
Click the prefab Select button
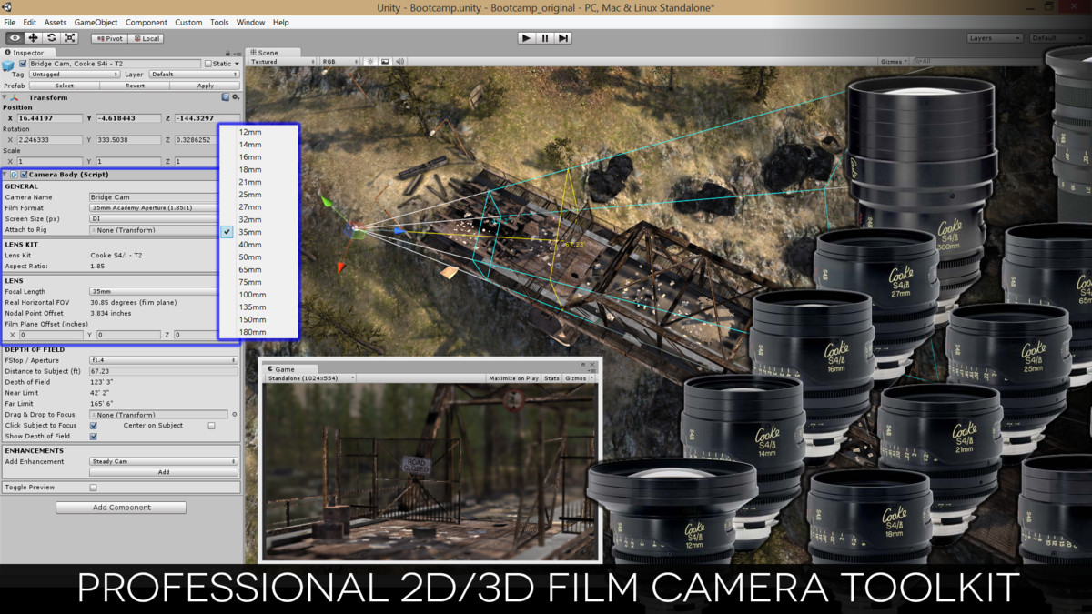click(65, 86)
